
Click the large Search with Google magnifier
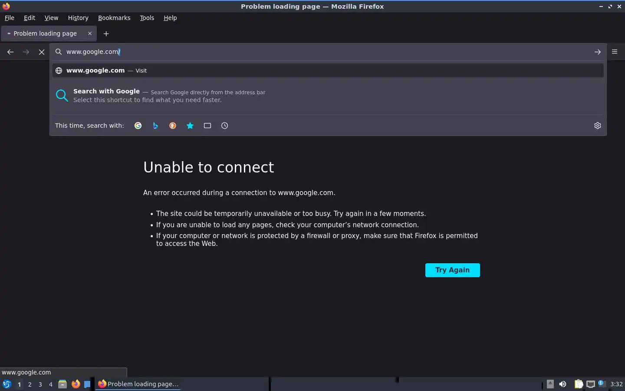click(x=62, y=96)
